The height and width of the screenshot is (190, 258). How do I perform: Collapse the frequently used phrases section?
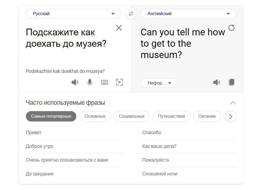point(233,103)
